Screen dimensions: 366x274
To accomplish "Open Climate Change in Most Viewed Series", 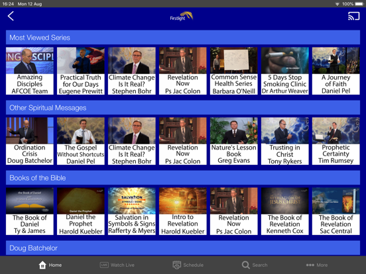I will (132, 71).
